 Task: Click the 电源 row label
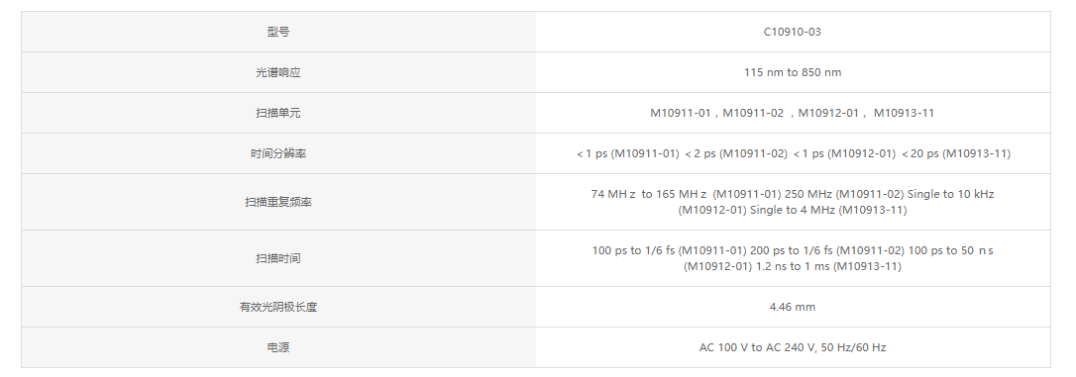point(278,347)
